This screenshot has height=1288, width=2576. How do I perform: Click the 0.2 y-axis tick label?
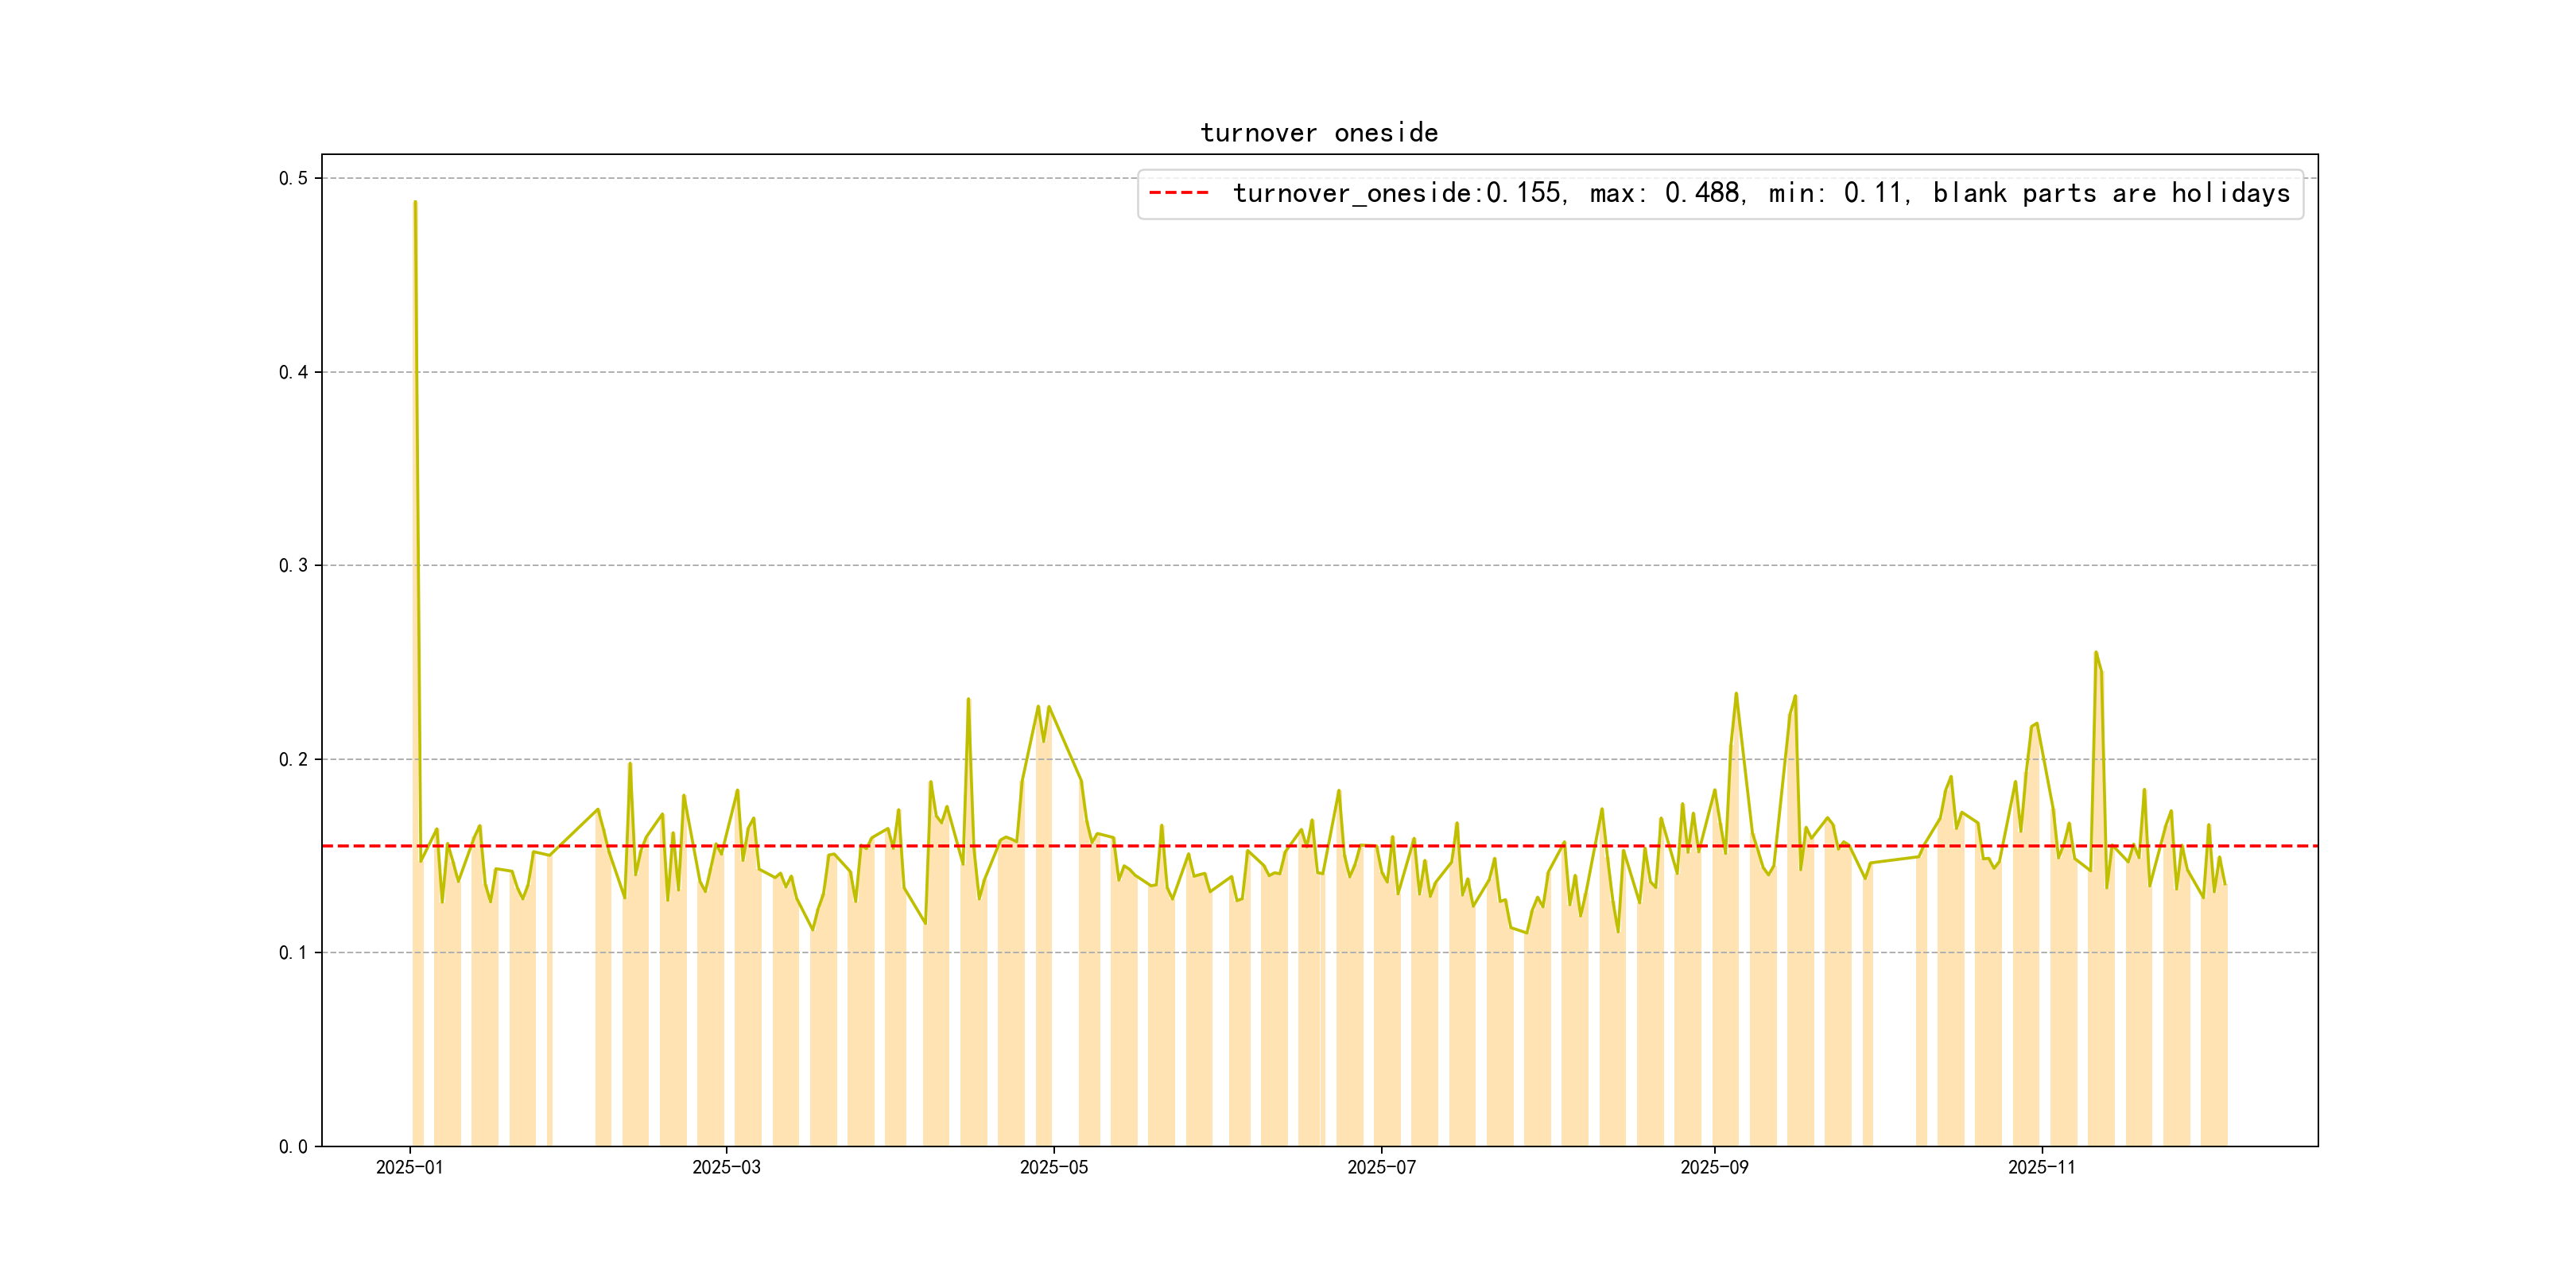[x=292, y=759]
